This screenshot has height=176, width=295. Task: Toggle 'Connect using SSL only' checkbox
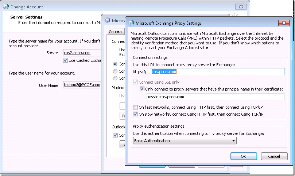135,82
